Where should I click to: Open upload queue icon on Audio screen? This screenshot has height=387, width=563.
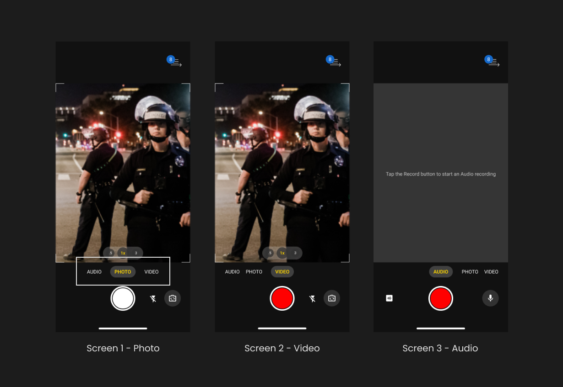click(493, 62)
